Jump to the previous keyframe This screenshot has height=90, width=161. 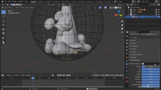point(60,75)
